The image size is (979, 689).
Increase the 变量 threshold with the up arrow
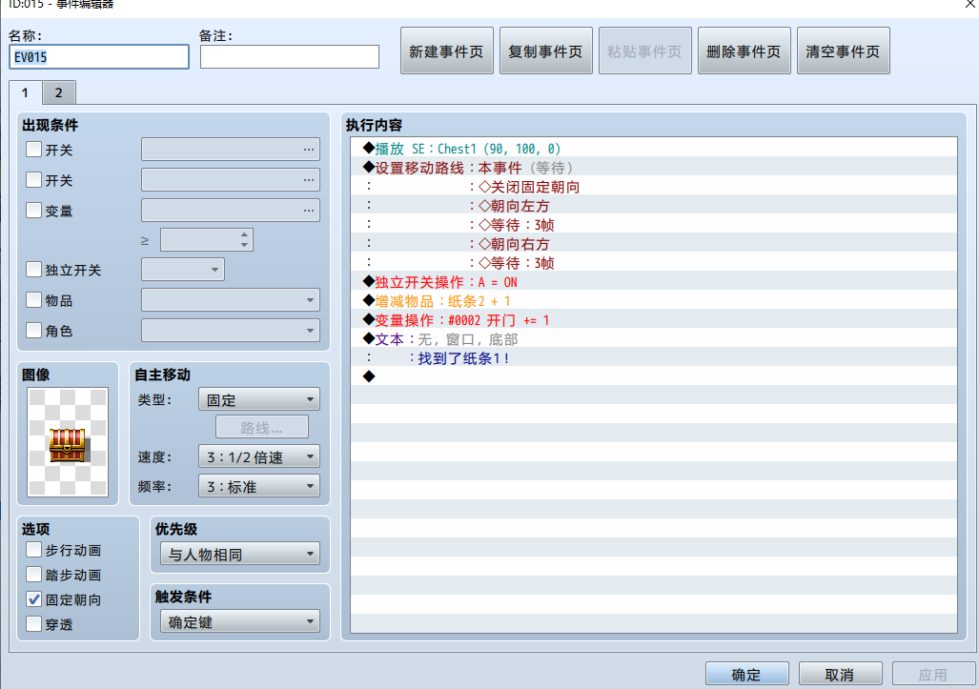click(244, 235)
